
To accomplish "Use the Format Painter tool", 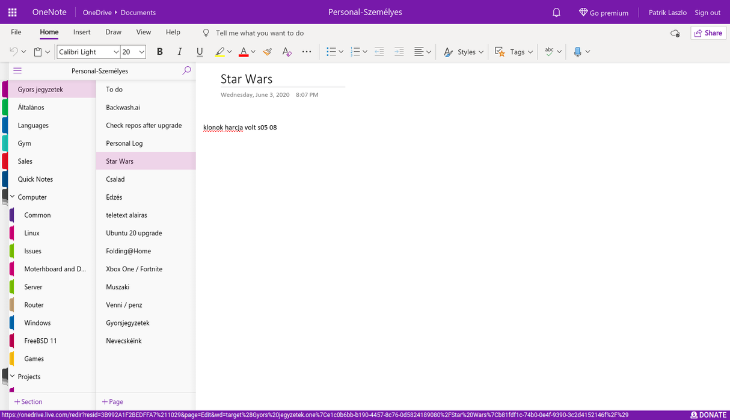I will pyautogui.click(x=267, y=52).
